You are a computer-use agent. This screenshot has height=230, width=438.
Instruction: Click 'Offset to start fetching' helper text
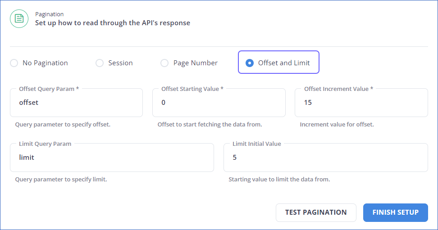point(210,125)
